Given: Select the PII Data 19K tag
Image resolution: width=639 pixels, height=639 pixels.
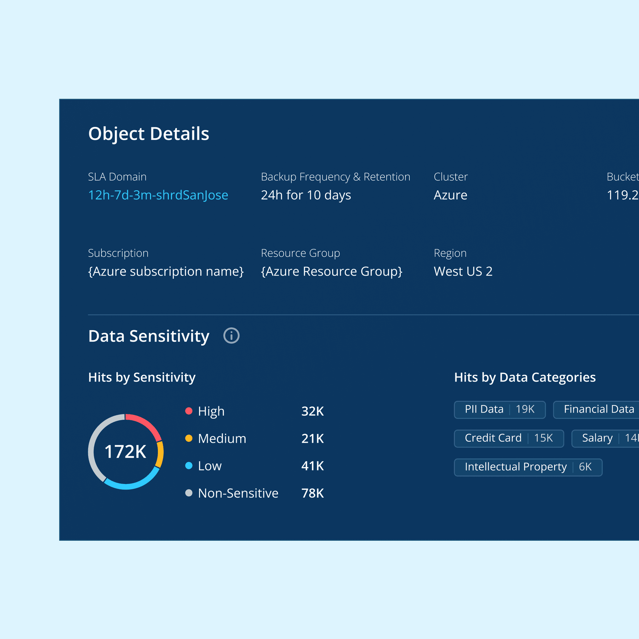Looking at the screenshot, I should 500,409.
